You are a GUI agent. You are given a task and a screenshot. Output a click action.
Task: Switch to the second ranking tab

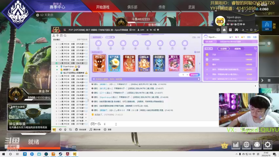[237, 48]
